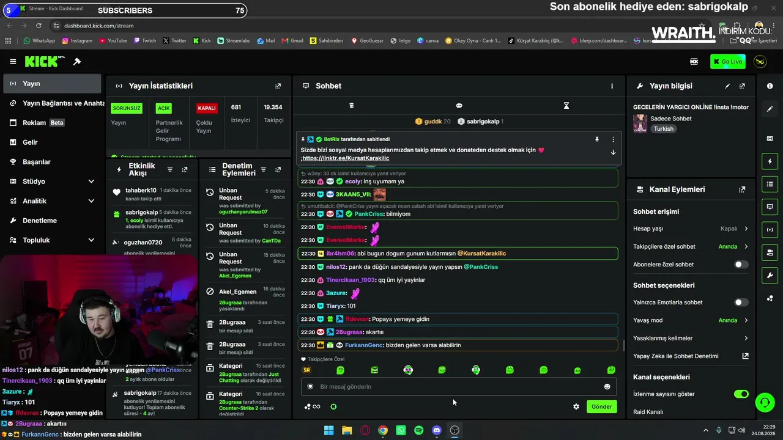Click the green Go Live button

tap(727, 61)
